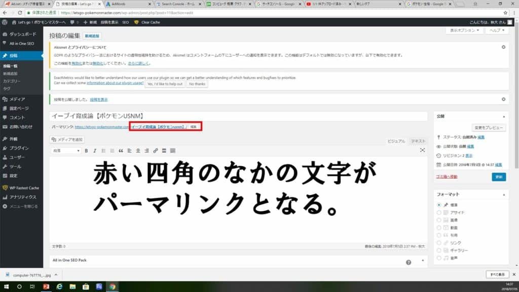Choose the 動画 post format option

coord(439,228)
